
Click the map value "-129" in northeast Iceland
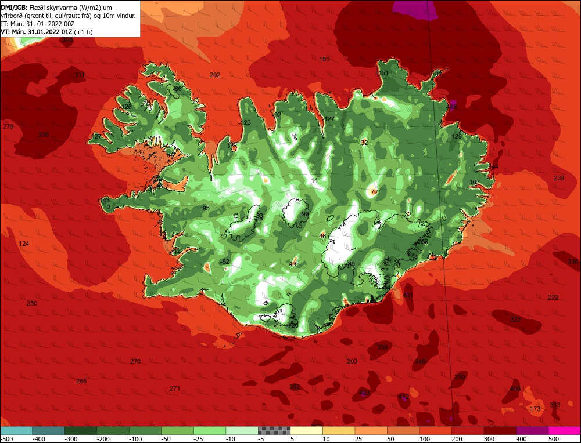(455, 136)
